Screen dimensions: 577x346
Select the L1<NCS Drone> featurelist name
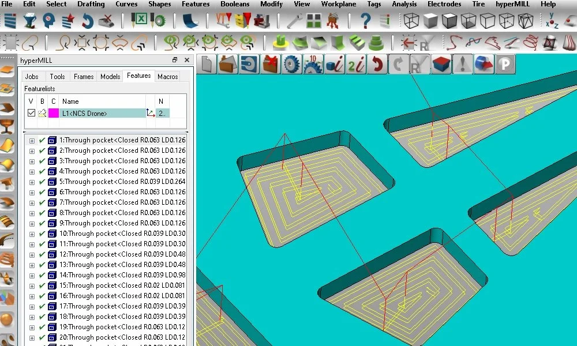tap(102, 113)
